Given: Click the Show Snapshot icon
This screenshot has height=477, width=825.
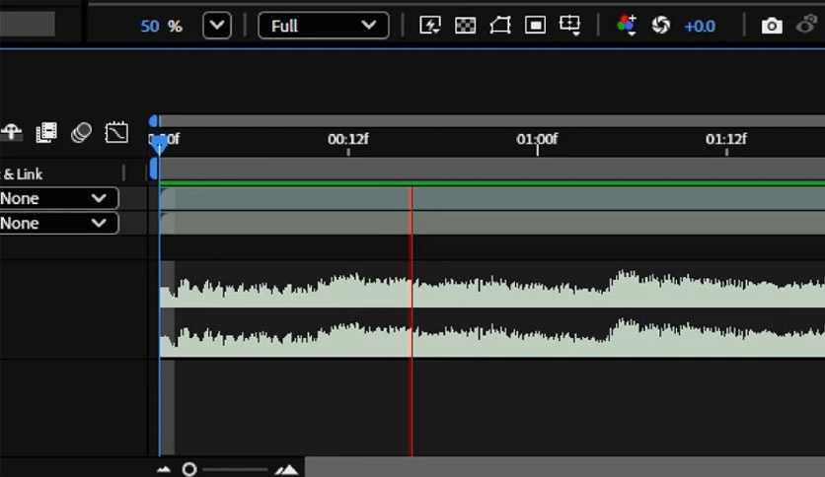Looking at the screenshot, I should coord(806,25).
